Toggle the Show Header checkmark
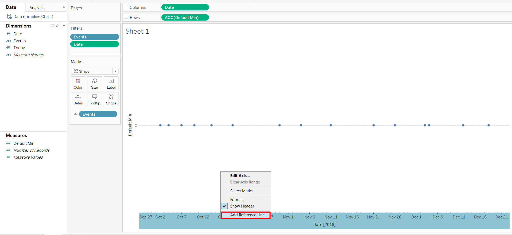Screen dimensions: 512x235 point(224,206)
